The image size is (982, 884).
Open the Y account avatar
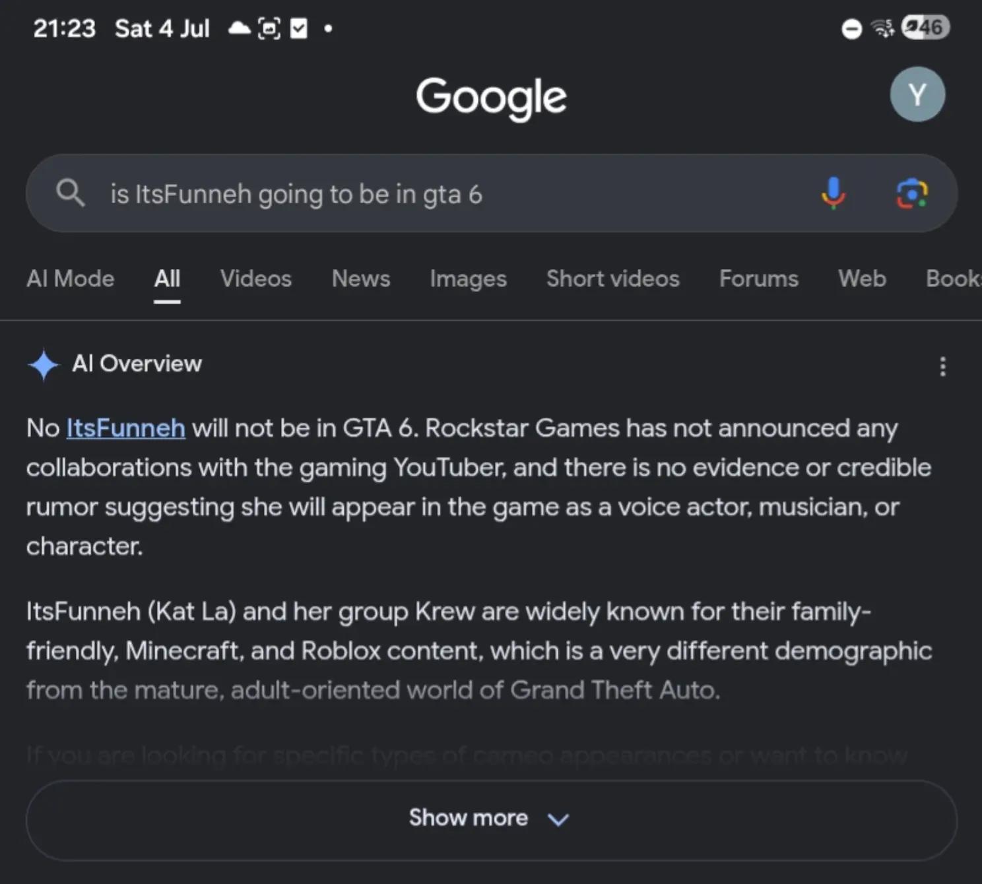coord(917,94)
